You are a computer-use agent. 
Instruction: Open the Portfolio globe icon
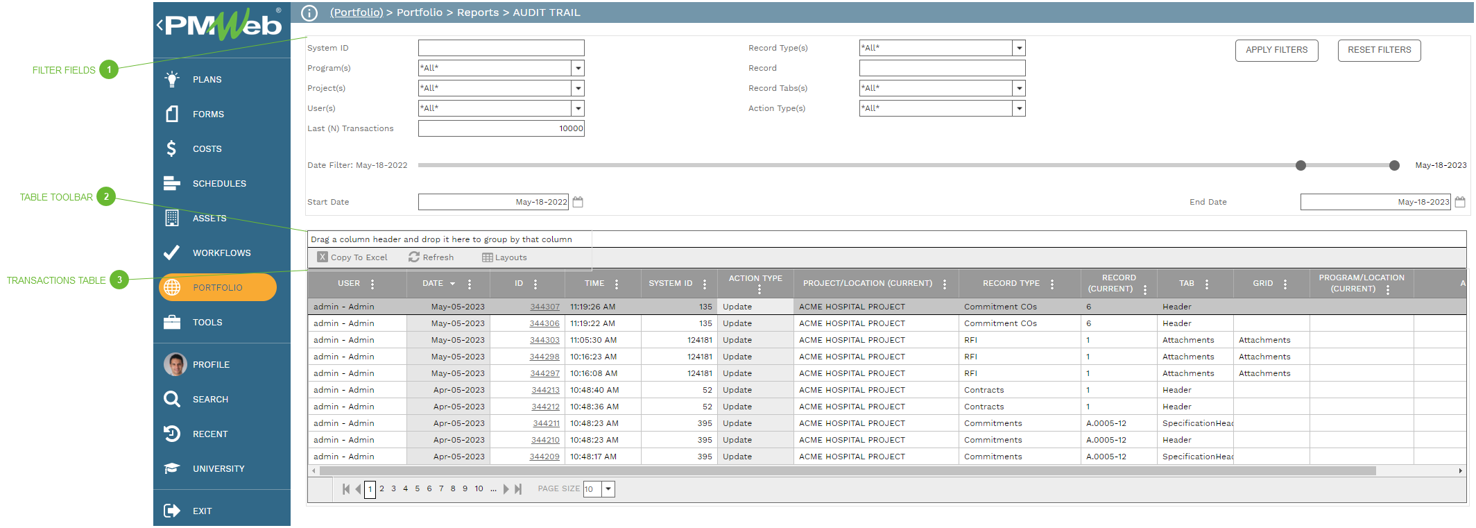[172, 287]
